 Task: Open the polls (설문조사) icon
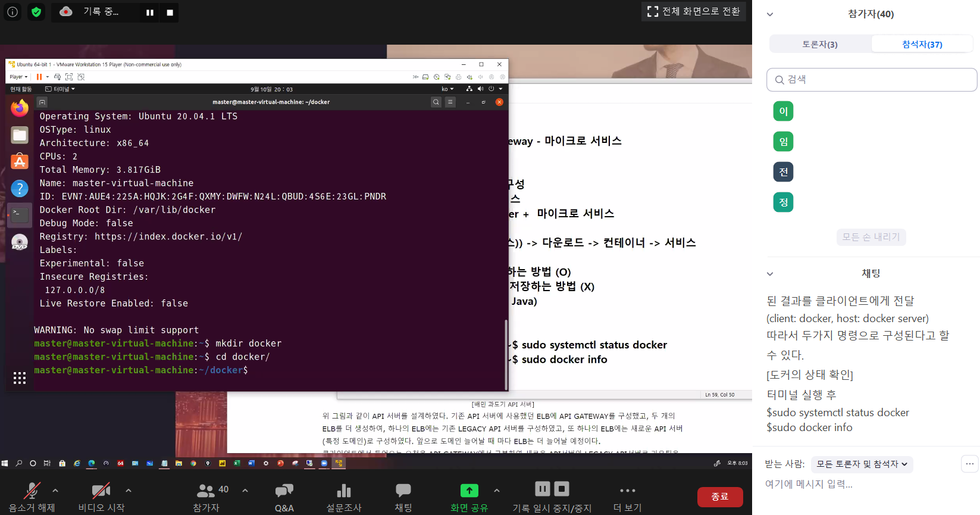343,491
